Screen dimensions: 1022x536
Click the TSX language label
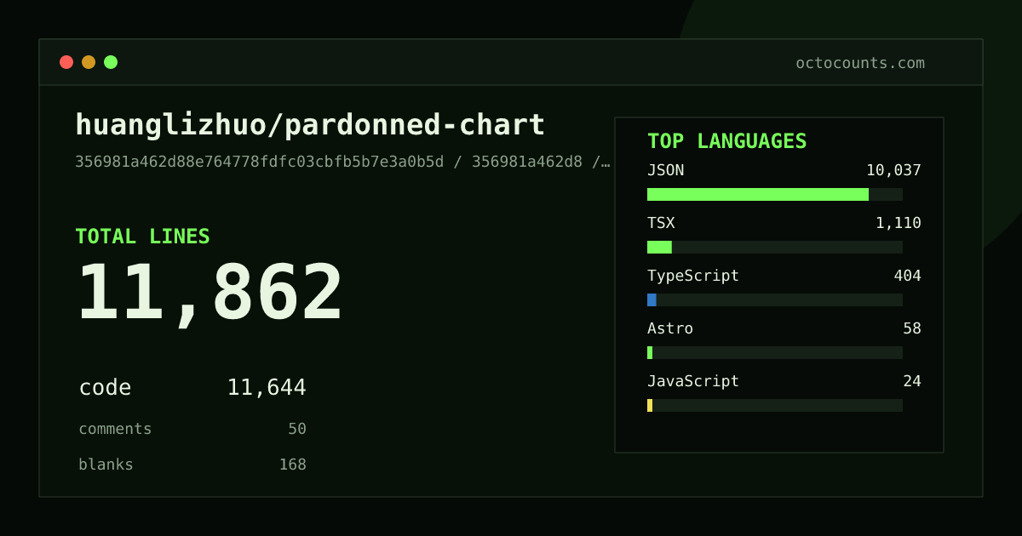(x=661, y=223)
